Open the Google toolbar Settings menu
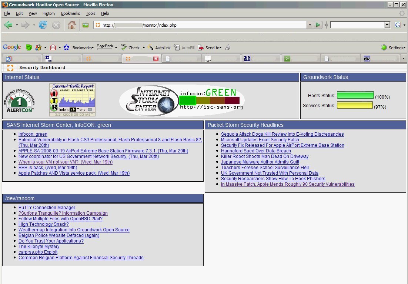This screenshot has height=284, width=408. pos(393,48)
